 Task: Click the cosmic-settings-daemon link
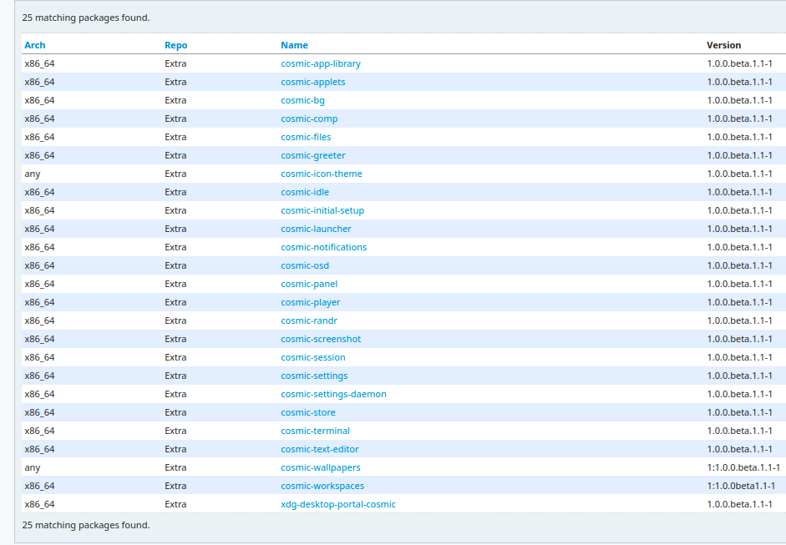(x=333, y=394)
